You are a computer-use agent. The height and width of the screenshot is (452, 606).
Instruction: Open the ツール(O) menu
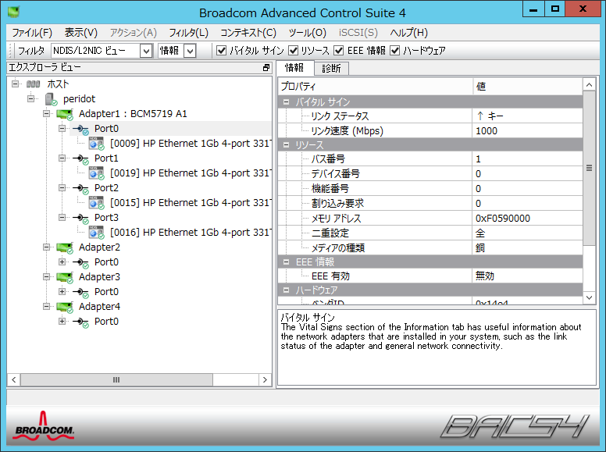[x=308, y=33]
